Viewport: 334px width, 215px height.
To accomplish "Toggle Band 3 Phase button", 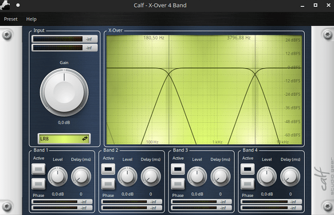I will tap(178, 184).
